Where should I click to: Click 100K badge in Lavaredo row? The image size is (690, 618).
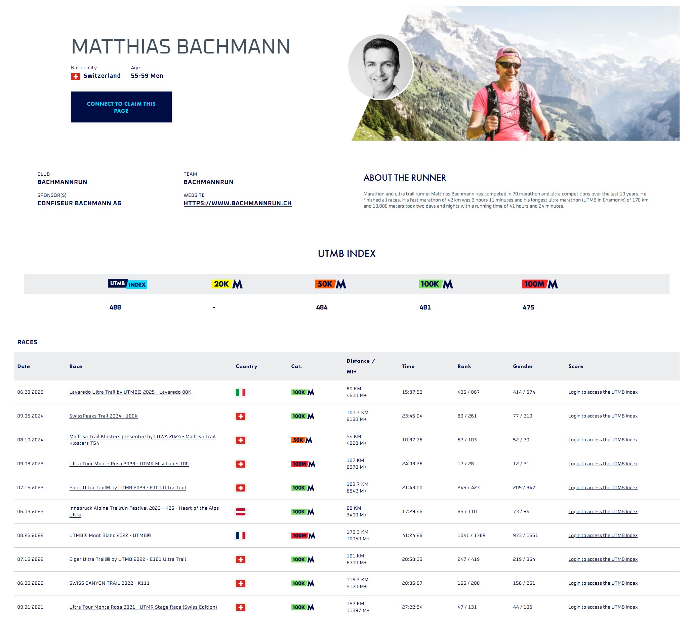pyautogui.click(x=302, y=393)
